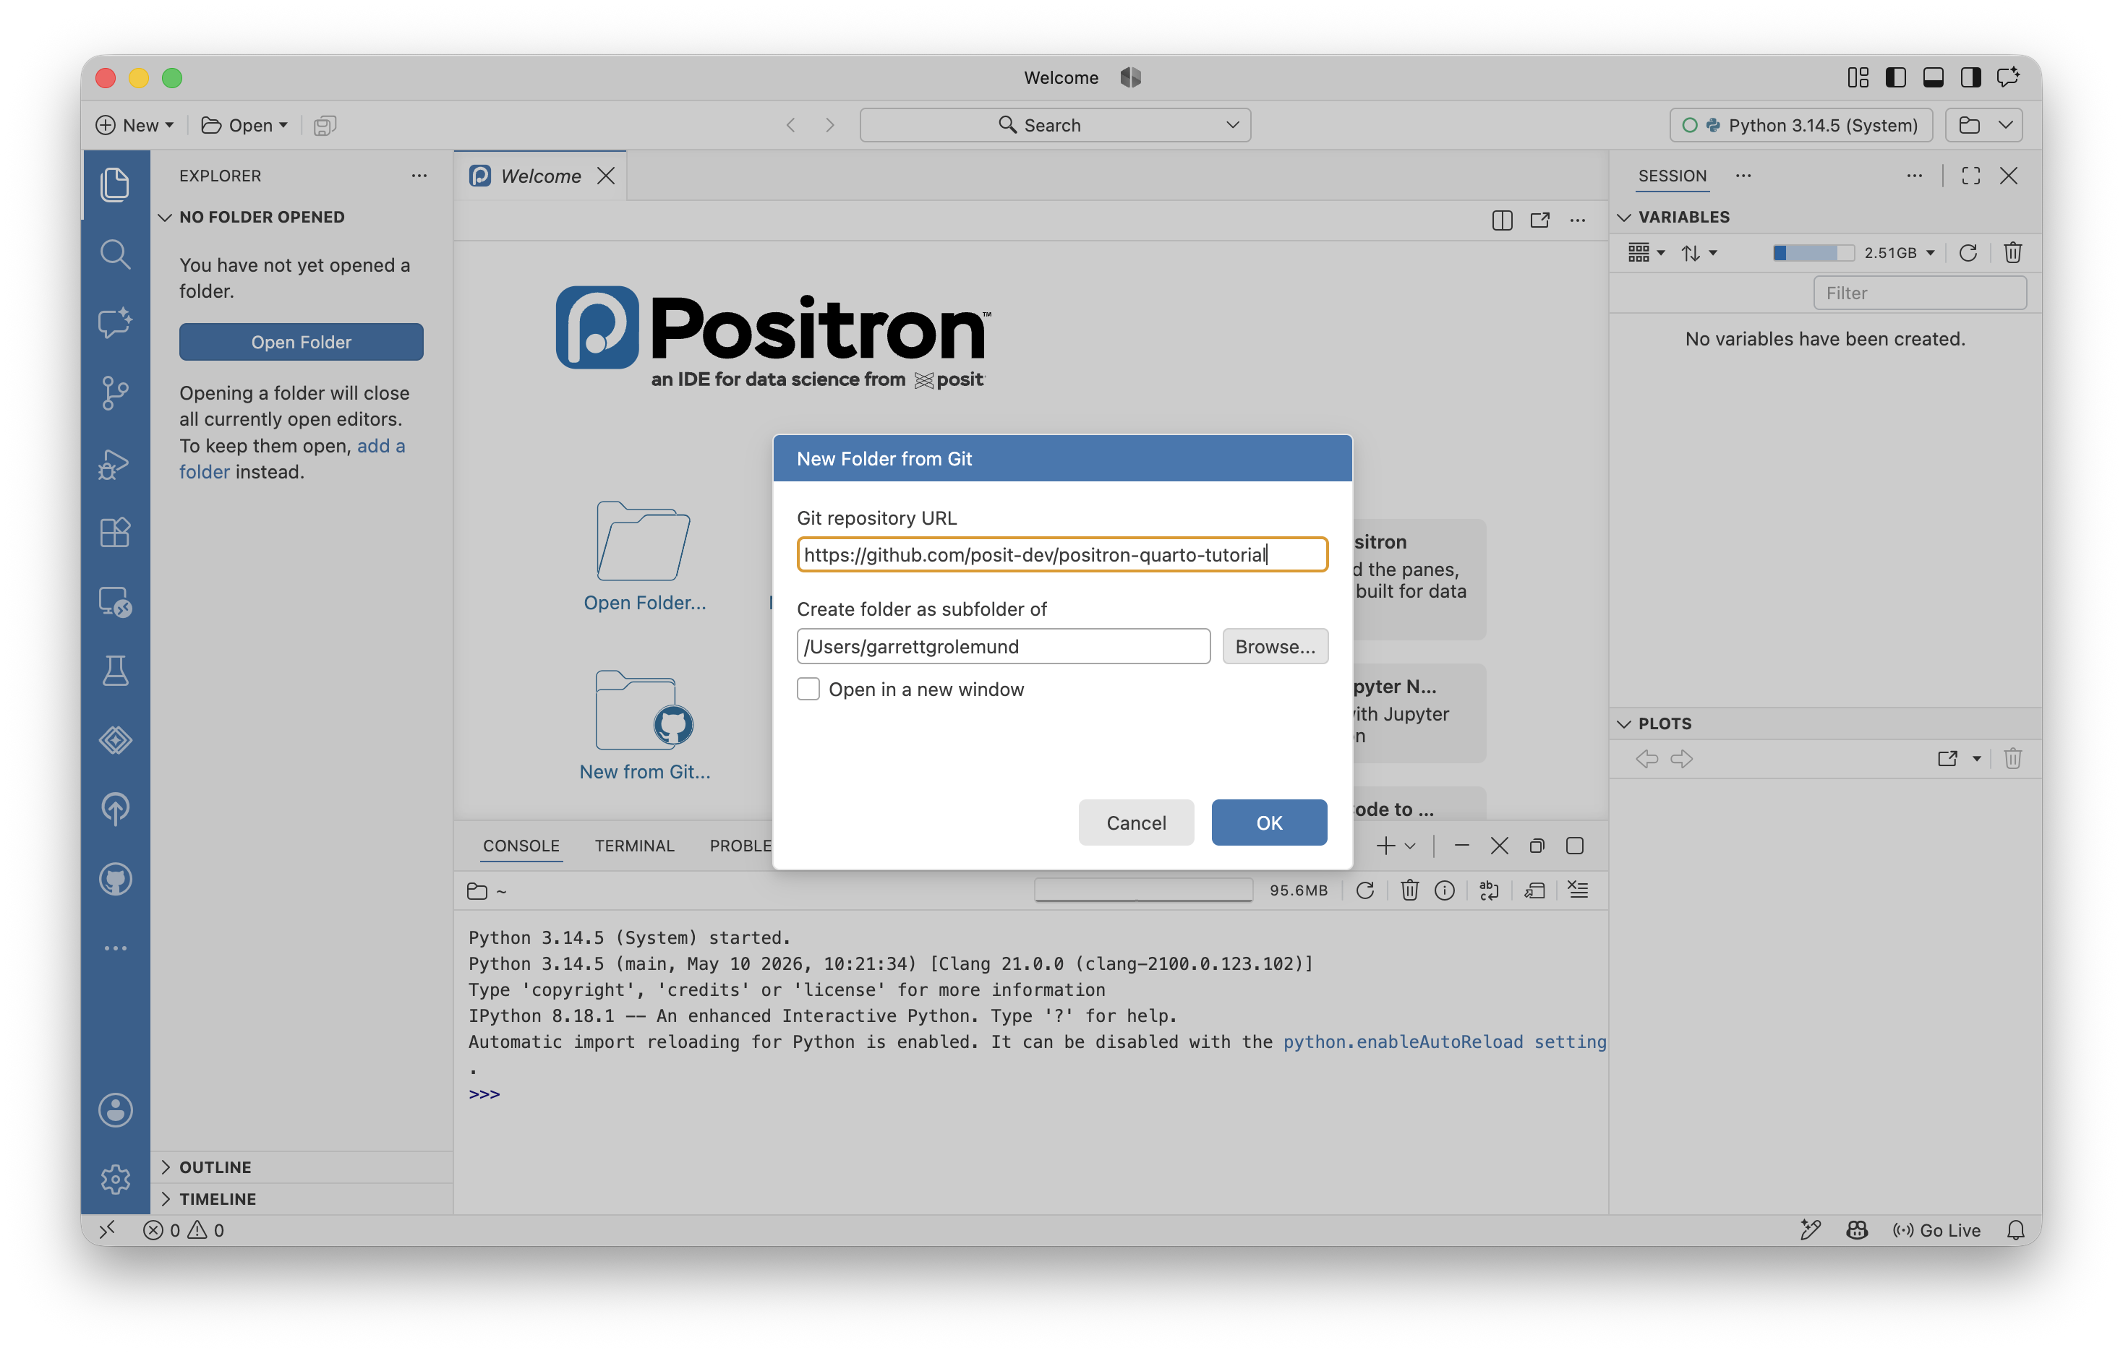Refresh the Variables pane objects
2123x1353 pixels.
1968,254
